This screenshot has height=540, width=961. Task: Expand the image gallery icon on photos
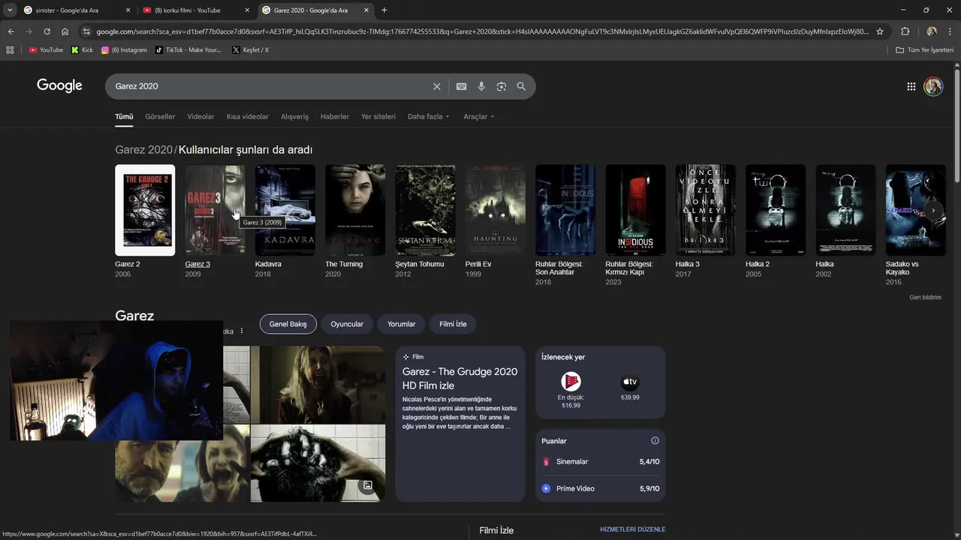click(367, 485)
